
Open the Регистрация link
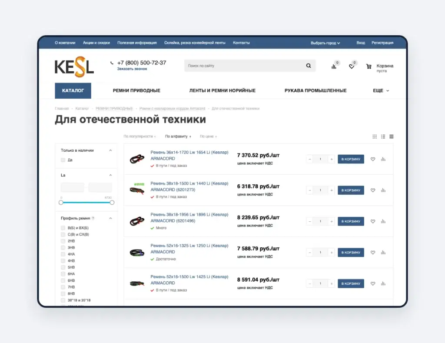point(382,43)
